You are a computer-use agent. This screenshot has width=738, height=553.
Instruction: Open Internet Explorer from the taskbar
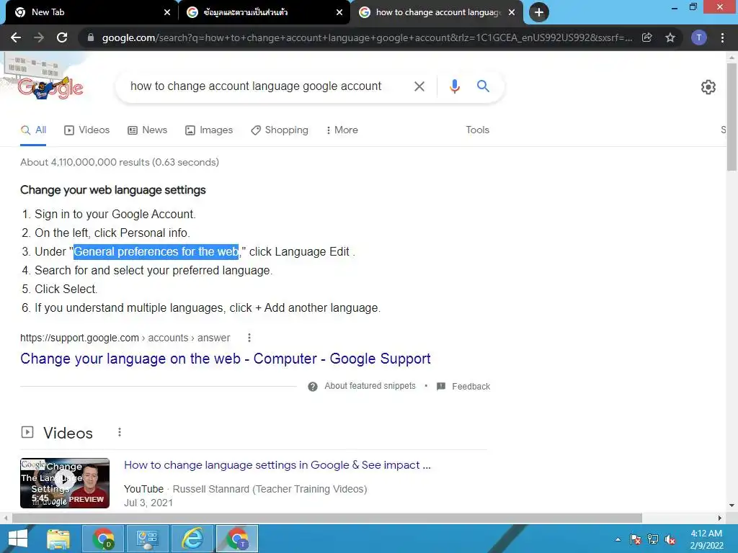point(193,539)
